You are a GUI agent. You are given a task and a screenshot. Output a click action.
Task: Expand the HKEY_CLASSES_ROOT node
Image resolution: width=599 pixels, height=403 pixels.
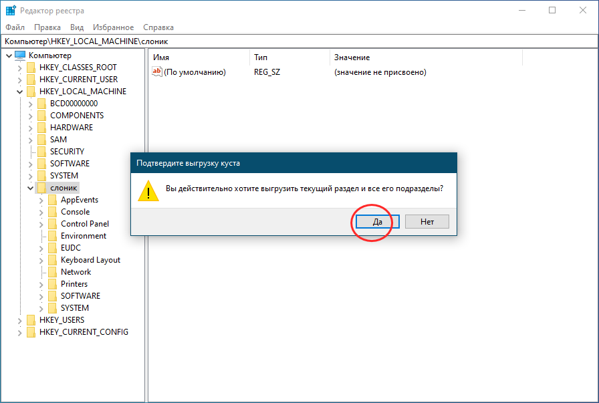[x=20, y=68]
